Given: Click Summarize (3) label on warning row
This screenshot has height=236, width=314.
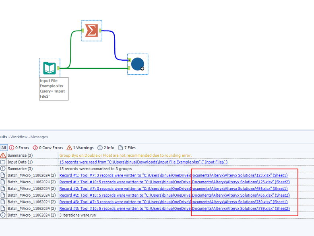Looking at the screenshot, I should (20, 156).
